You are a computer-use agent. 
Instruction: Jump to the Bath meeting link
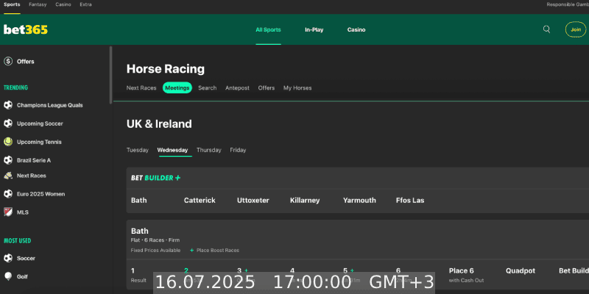pos(139,200)
